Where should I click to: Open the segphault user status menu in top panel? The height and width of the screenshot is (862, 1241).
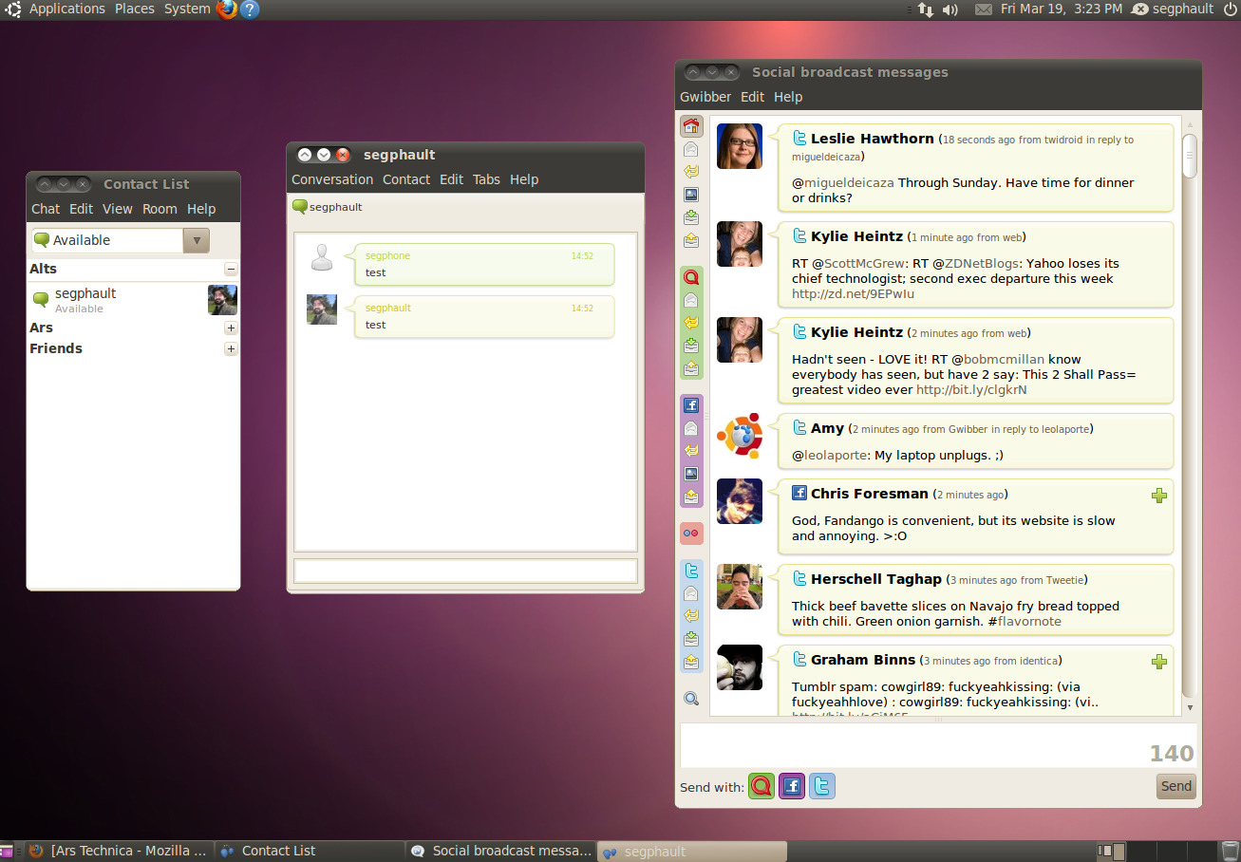tap(1173, 9)
